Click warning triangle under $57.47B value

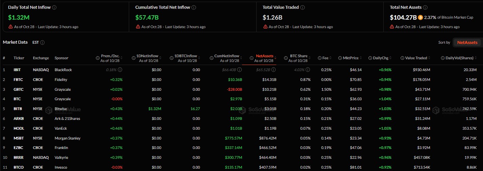click(x=138, y=26)
